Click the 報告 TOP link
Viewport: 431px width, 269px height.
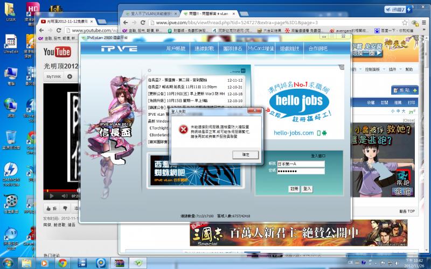(407, 211)
